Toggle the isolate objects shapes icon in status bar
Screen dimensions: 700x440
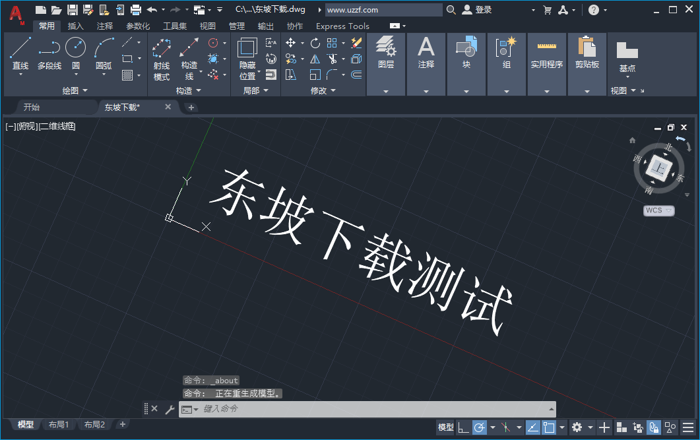click(670, 427)
